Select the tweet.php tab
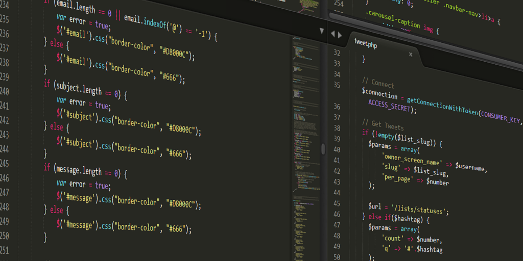This screenshot has height=261, width=523. click(x=366, y=44)
